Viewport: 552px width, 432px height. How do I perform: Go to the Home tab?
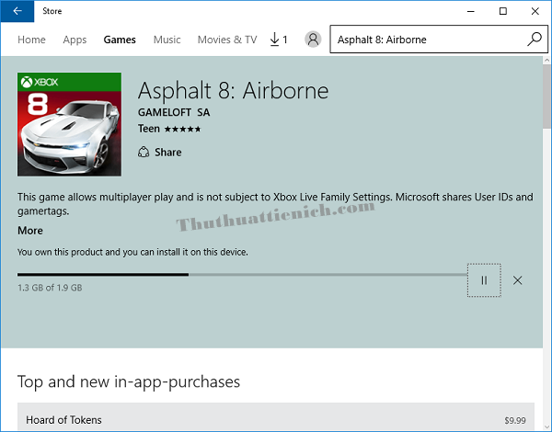point(31,40)
